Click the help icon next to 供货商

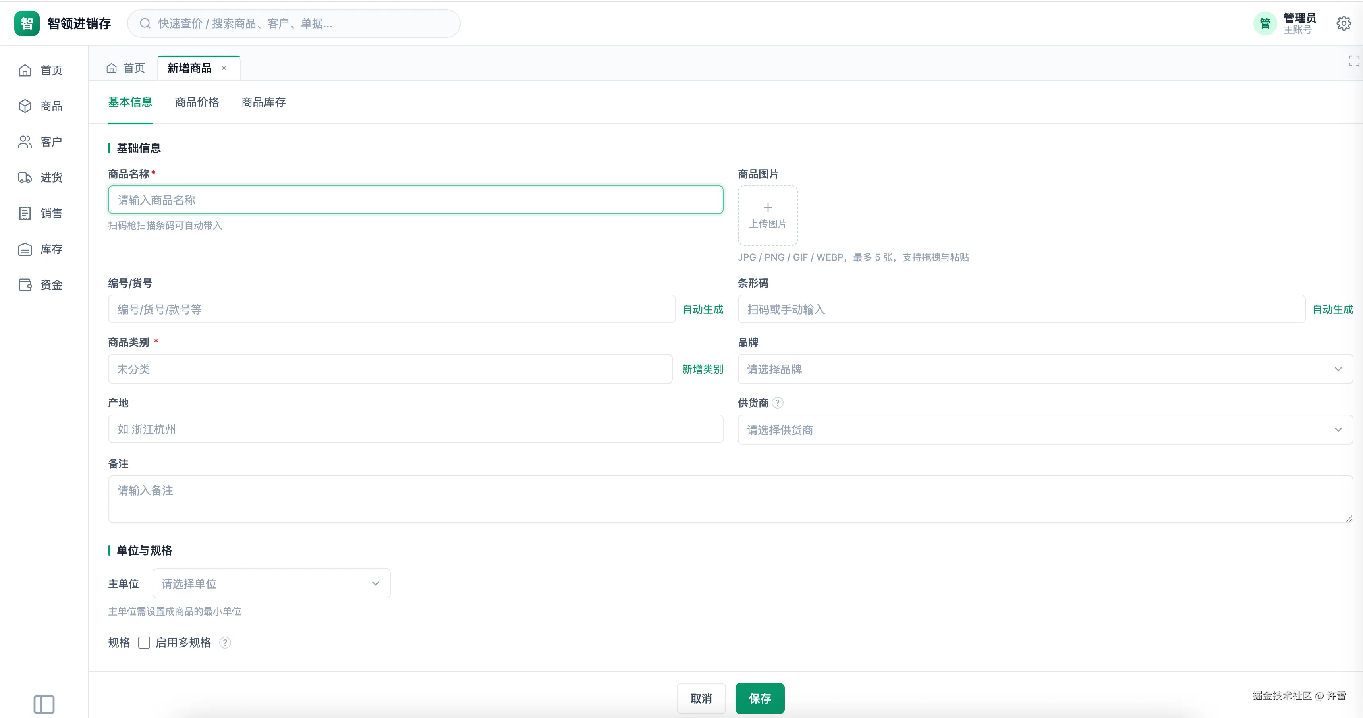[x=777, y=403]
